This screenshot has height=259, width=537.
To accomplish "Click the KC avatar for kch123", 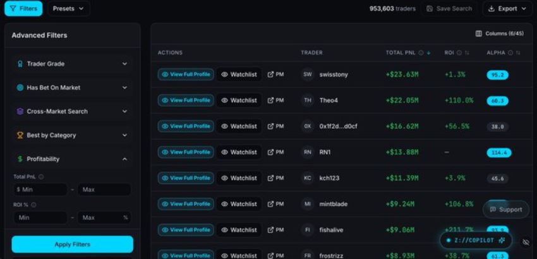I will [x=308, y=178].
